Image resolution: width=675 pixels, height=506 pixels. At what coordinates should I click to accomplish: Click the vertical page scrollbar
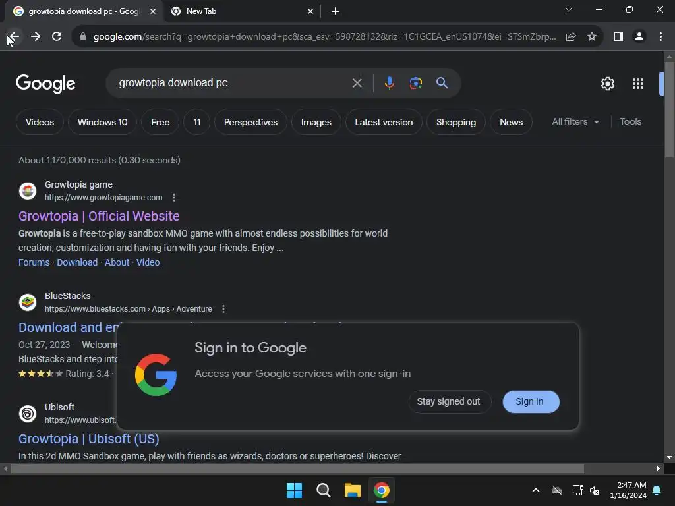669,110
